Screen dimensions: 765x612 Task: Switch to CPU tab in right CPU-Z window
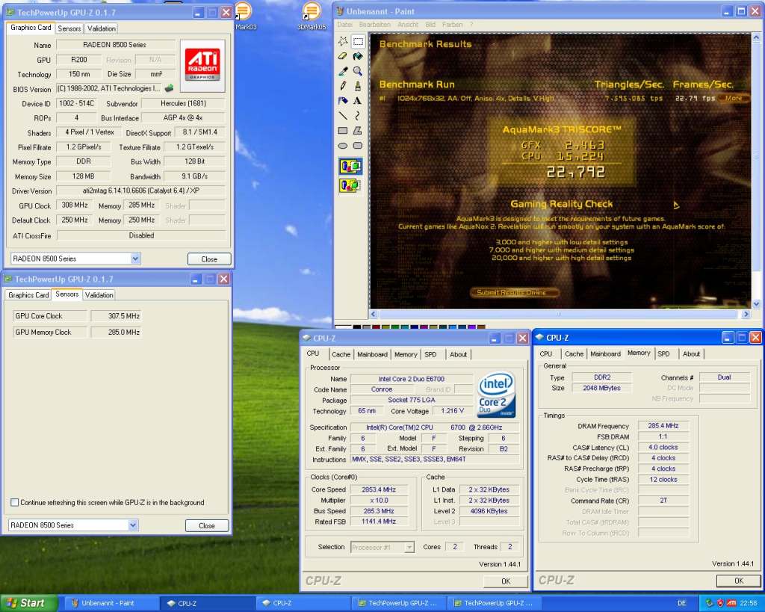pos(546,354)
